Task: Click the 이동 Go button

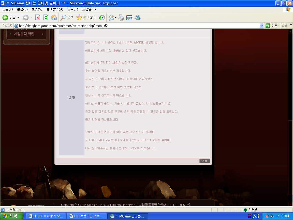Action: click(272, 26)
